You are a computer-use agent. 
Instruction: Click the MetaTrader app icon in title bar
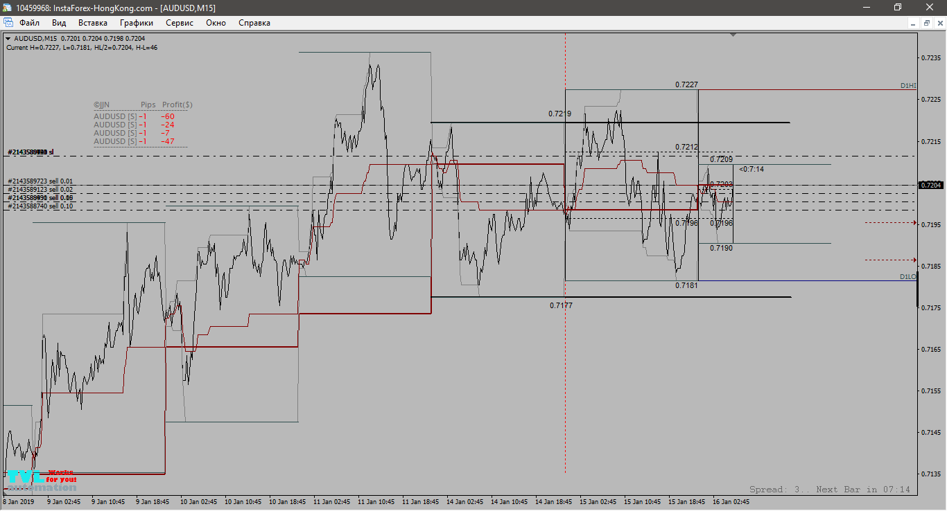(x=7, y=8)
